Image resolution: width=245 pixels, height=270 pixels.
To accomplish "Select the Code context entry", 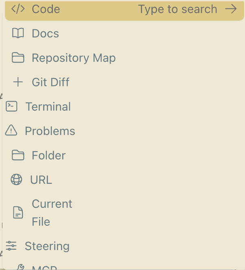I will point(125,10).
